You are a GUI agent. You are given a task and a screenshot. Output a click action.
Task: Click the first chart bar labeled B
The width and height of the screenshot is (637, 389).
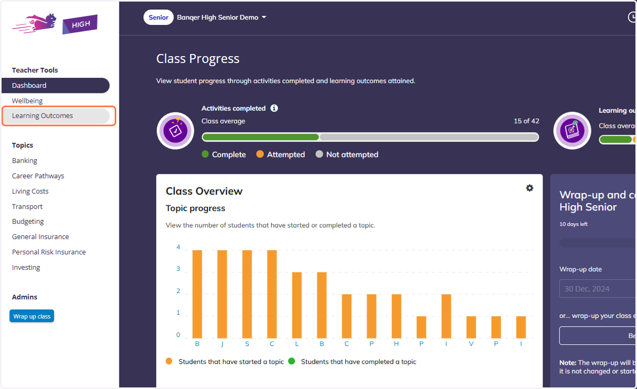click(x=197, y=294)
